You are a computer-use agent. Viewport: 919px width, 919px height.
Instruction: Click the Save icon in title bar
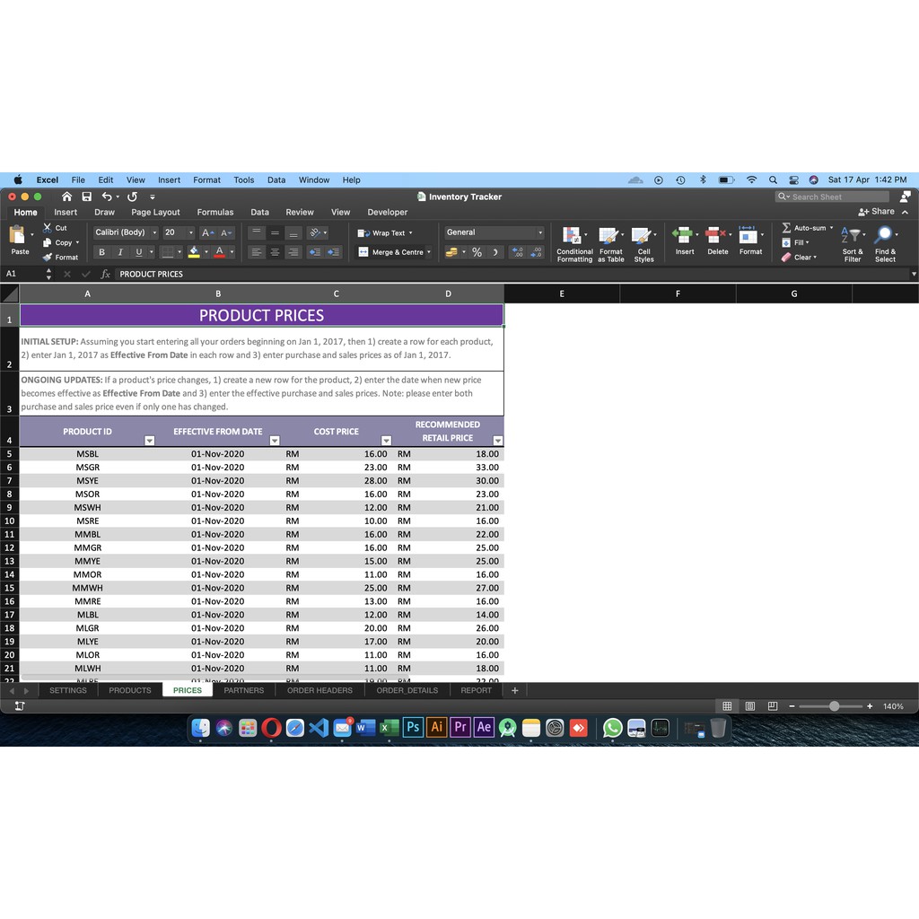87,197
